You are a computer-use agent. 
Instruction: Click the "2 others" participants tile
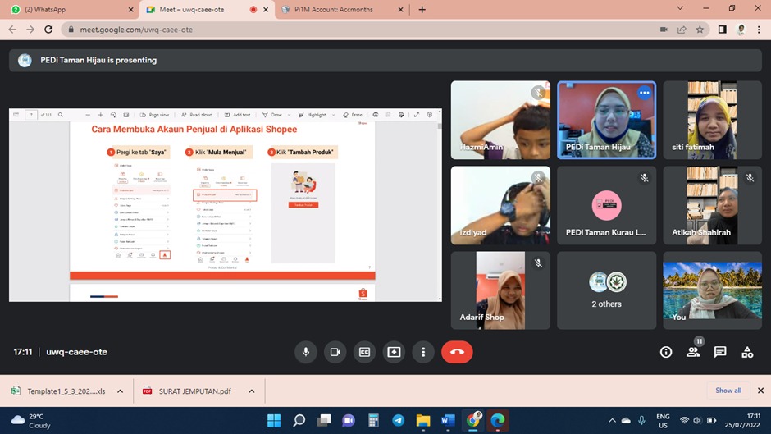(606, 290)
